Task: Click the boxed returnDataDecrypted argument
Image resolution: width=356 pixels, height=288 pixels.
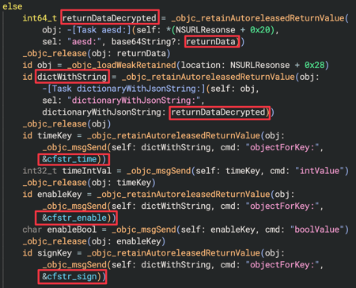Action: [x=218, y=112]
